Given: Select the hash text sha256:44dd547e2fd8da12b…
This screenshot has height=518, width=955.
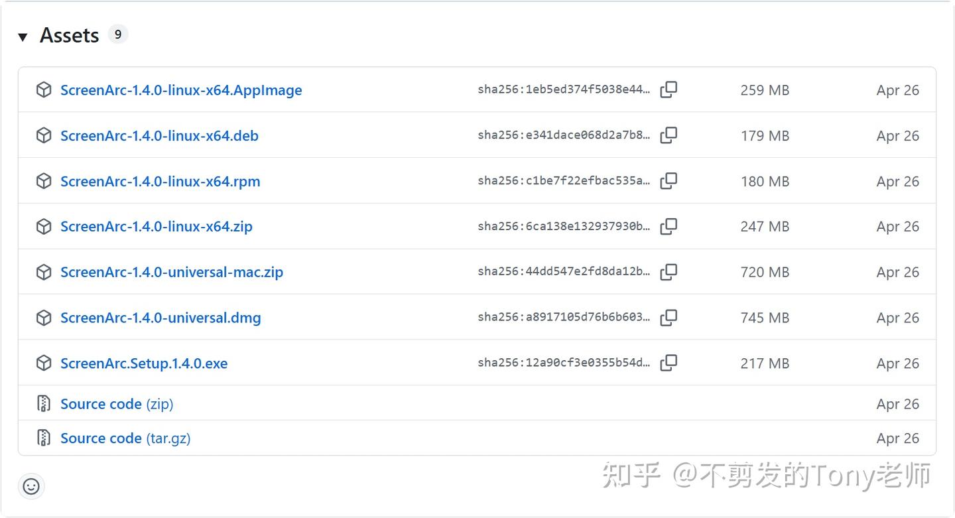Looking at the screenshot, I should [x=564, y=271].
